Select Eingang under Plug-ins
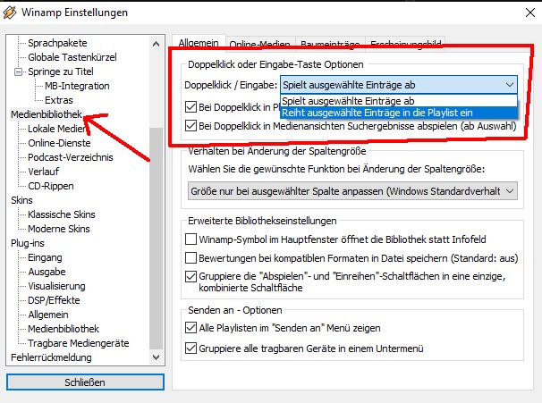This screenshot has height=403, width=542. tap(45, 257)
